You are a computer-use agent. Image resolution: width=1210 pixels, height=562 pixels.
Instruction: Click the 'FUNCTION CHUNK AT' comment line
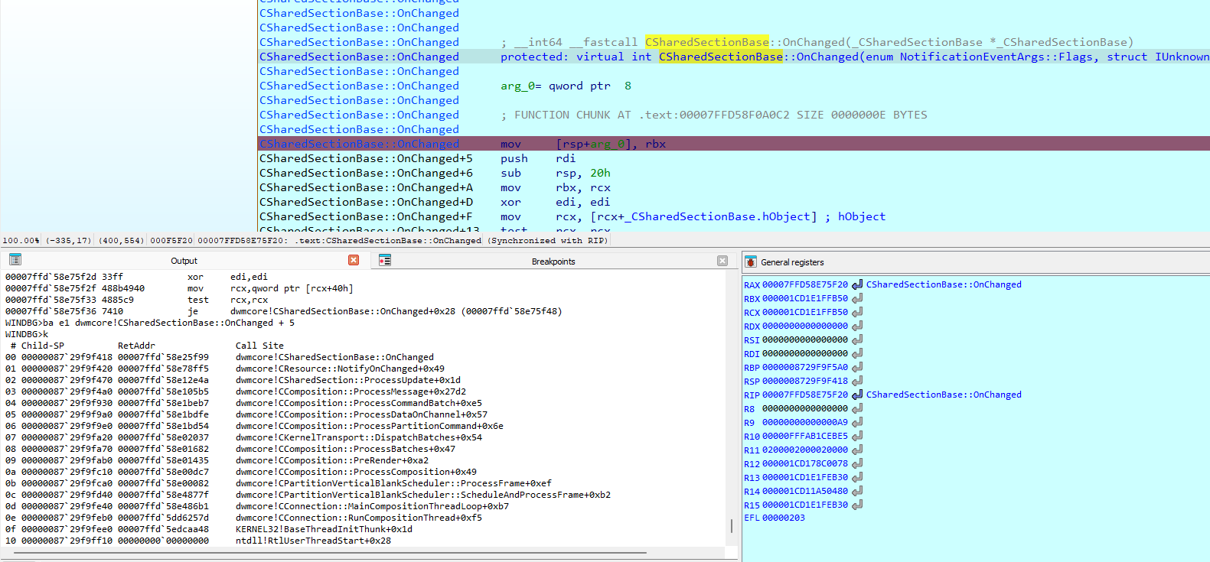(x=713, y=115)
